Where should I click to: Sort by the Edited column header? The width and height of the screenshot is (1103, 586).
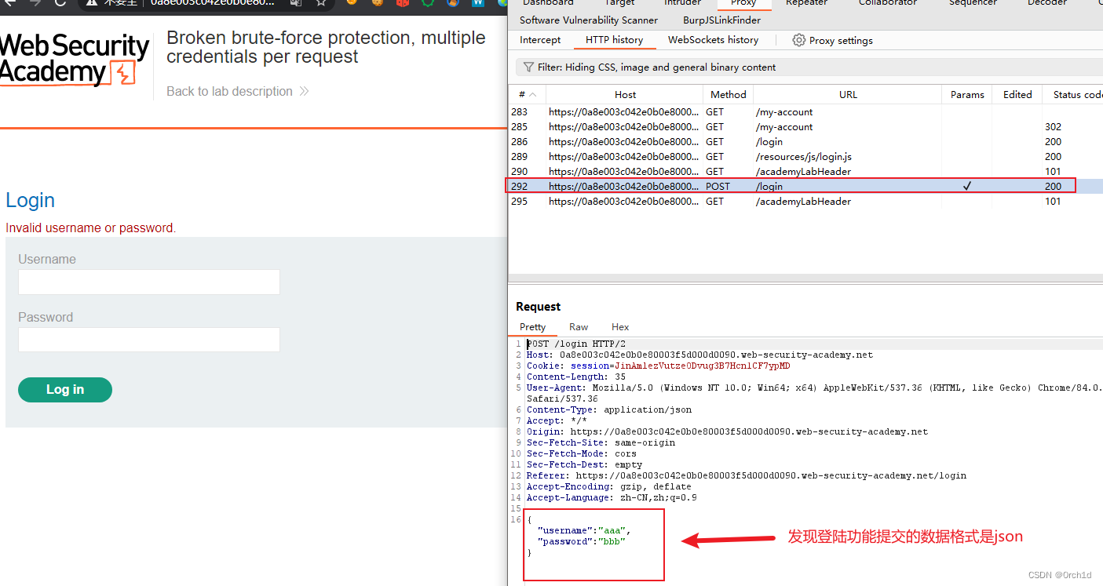(1017, 95)
